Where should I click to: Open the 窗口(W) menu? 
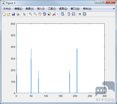point(75,9)
